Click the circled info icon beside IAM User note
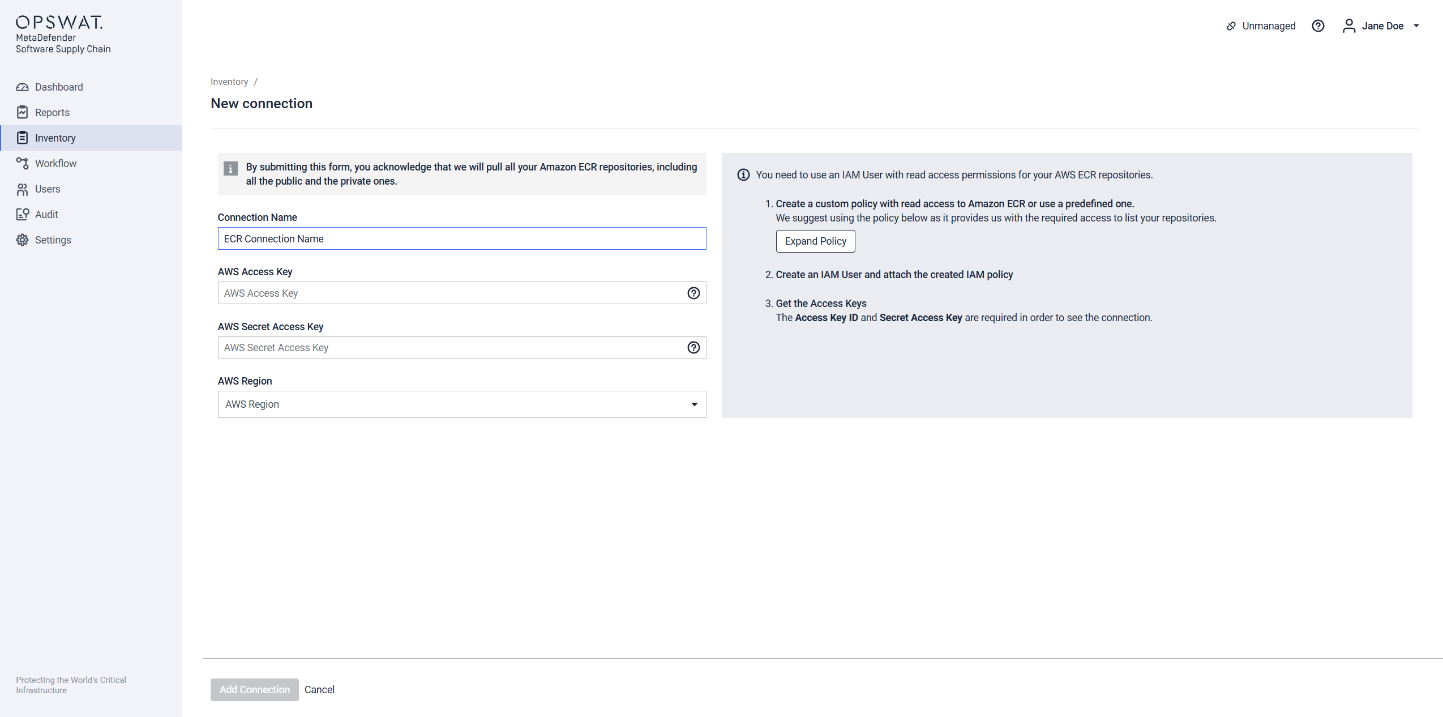The width and height of the screenshot is (1443, 717). (x=743, y=175)
